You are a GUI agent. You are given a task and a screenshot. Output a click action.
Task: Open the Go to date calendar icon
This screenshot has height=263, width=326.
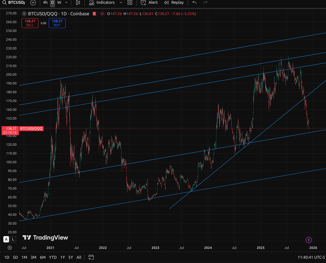(x=91, y=257)
